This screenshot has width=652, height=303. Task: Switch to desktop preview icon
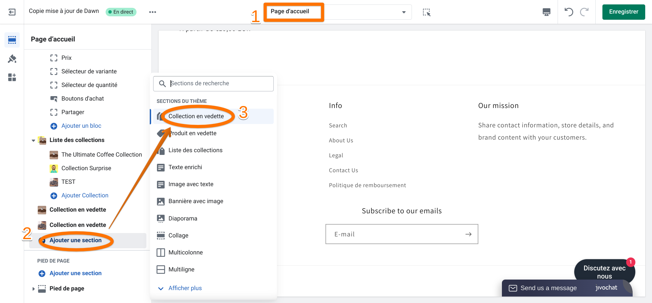click(546, 12)
